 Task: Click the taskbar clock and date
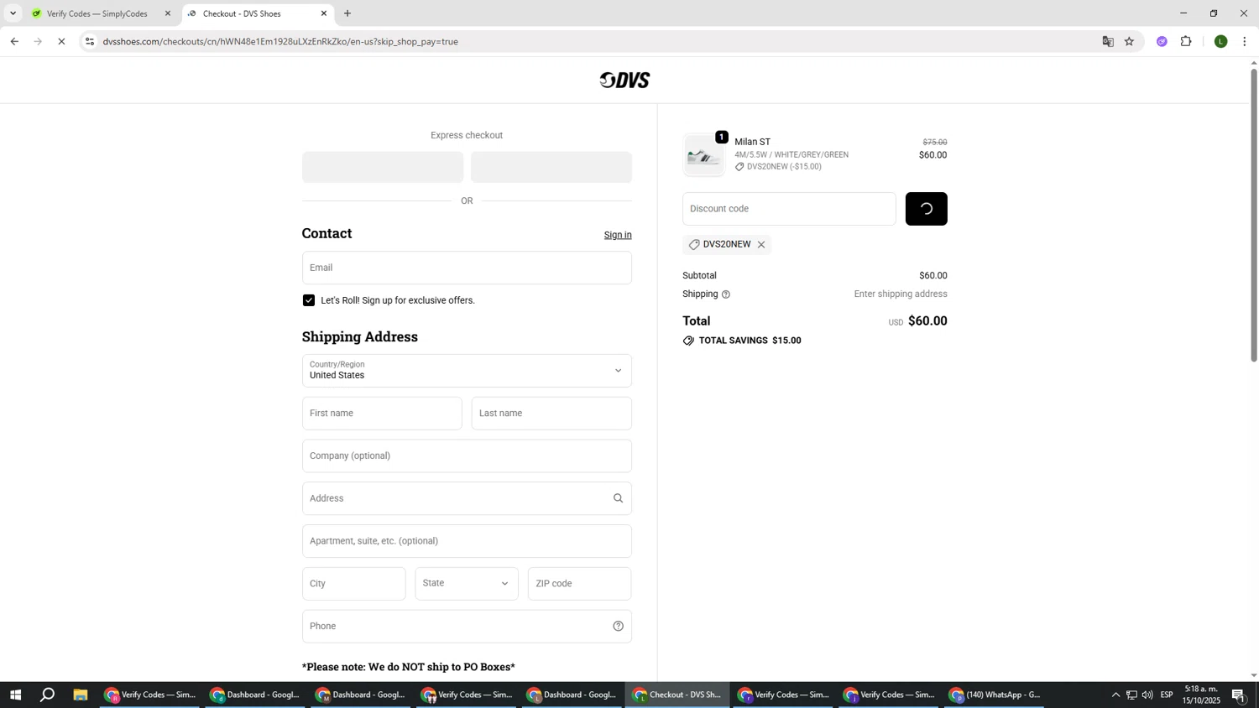pyautogui.click(x=1202, y=695)
